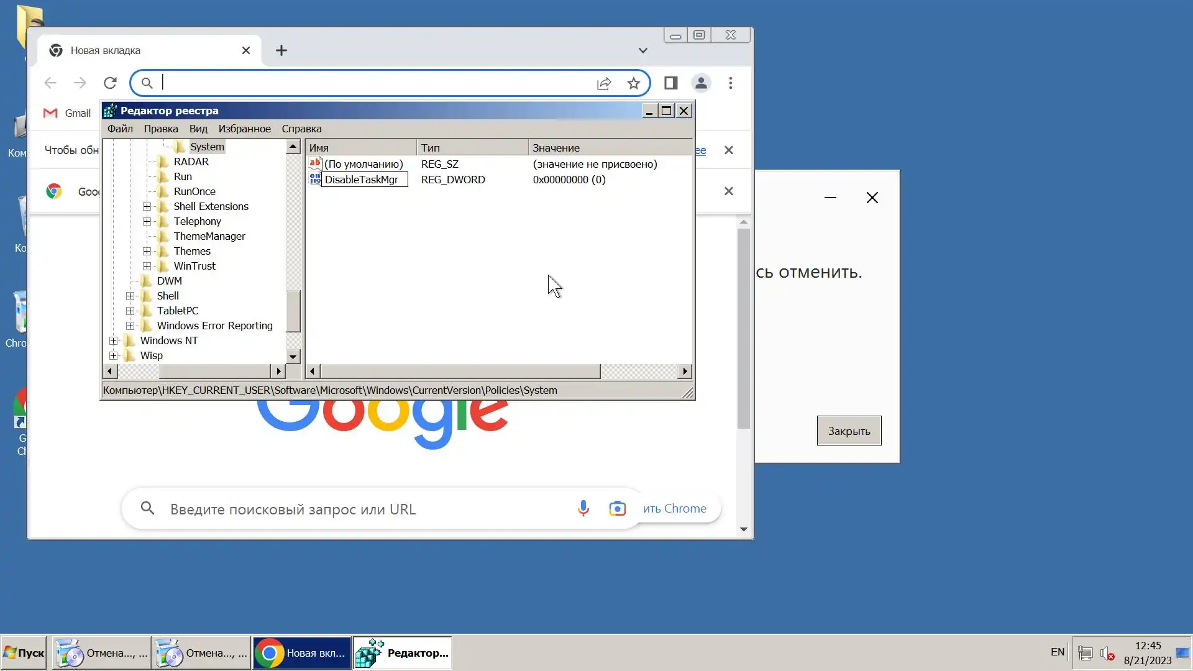1193x671 pixels.
Task: Open Chrome three-dot menu
Action: [x=730, y=83]
